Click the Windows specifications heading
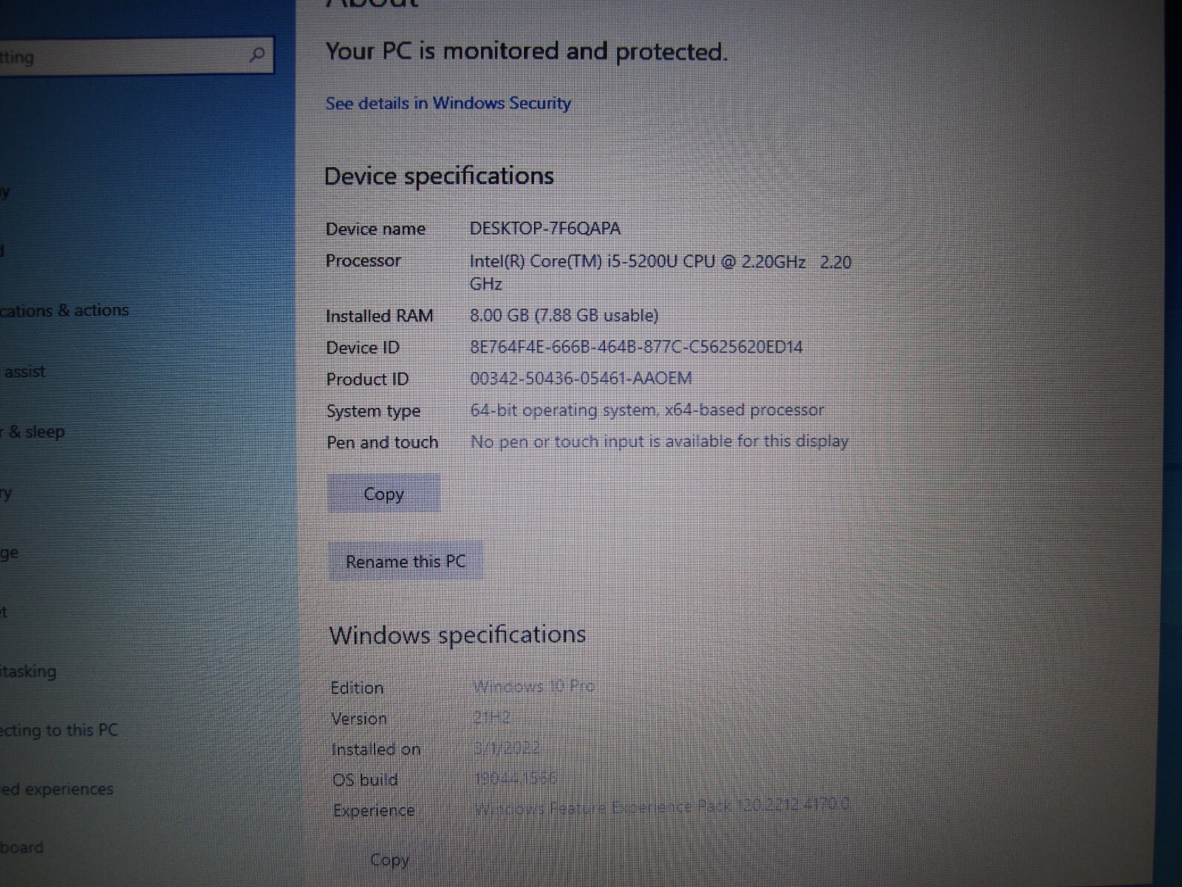The height and width of the screenshot is (887, 1182). tap(457, 635)
